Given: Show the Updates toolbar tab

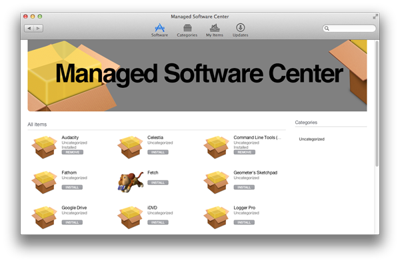Looking at the screenshot, I should 240,30.
